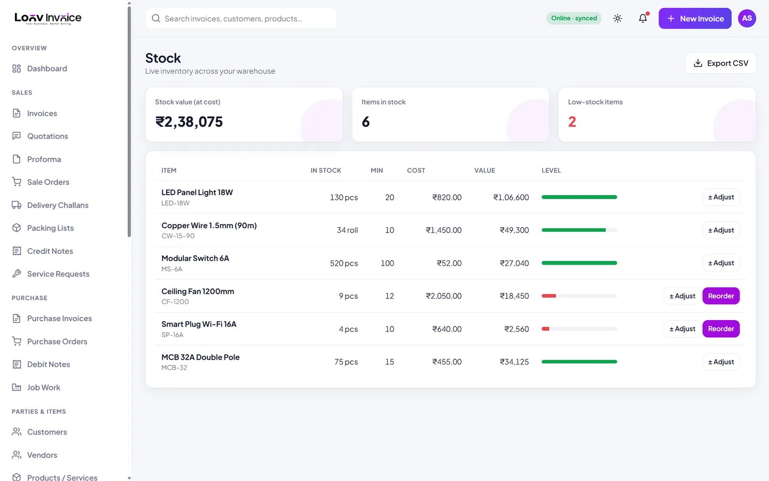The width and height of the screenshot is (769, 481).
Task: Click the sidebar vertical scrollbar
Action: point(129,121)
